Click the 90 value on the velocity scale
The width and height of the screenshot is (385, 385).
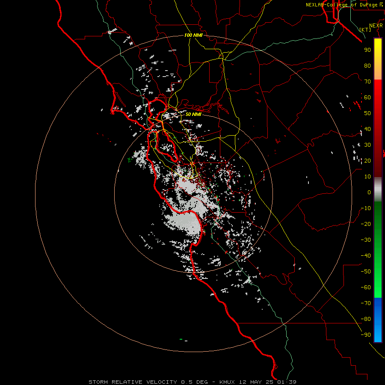click(367, 50)
